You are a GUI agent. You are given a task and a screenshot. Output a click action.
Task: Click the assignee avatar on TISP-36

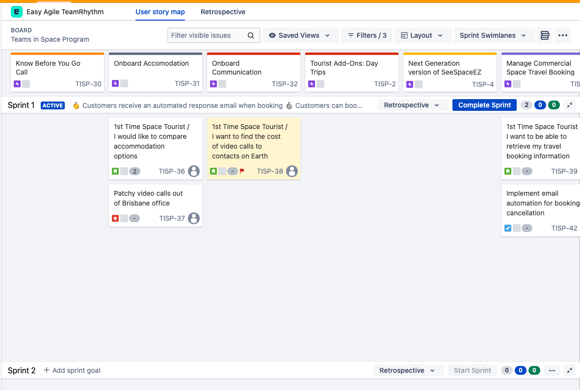click(x=194, y=171)
